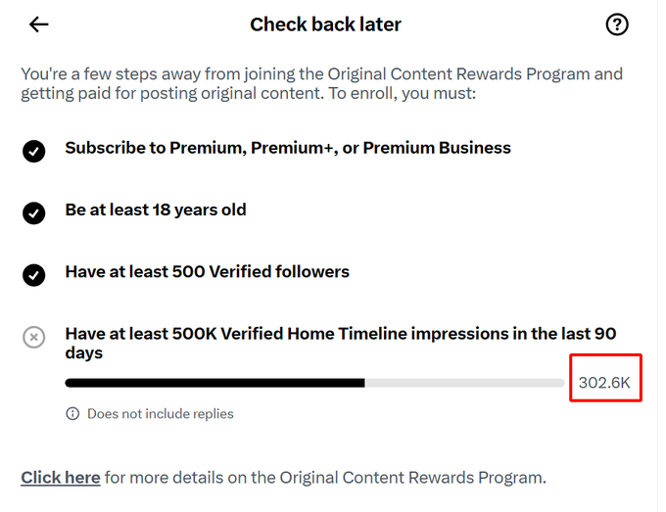Click the unfilled part of progress bar
The width and height of the screenshot is (666, 512).
pyautogui.click(x=464, y=383)
